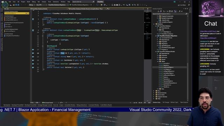Collapse the Tables folder

point(157,61)
